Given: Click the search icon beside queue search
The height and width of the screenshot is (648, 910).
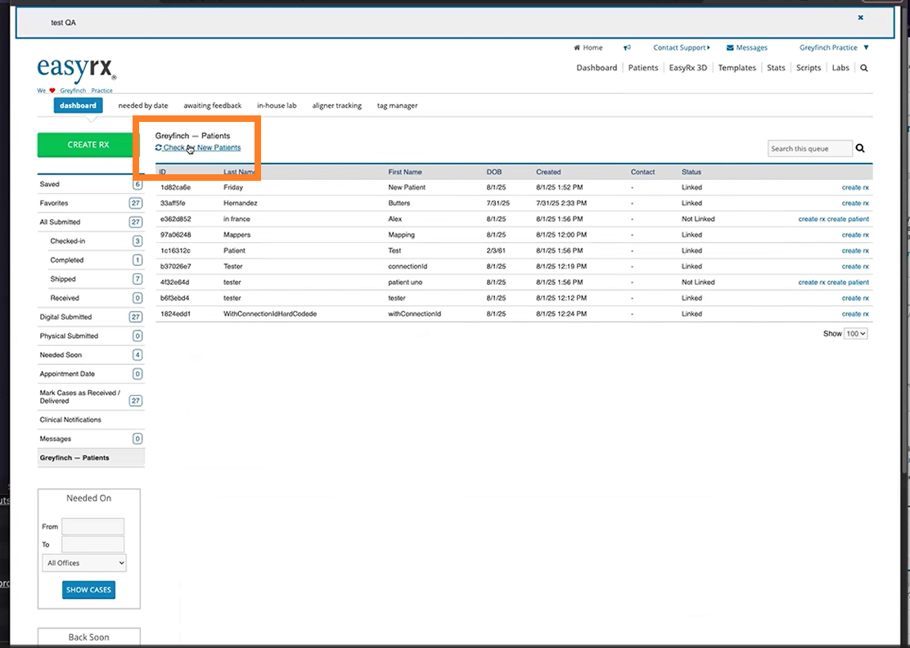Looking at the screenshot, I should [860, 149].
